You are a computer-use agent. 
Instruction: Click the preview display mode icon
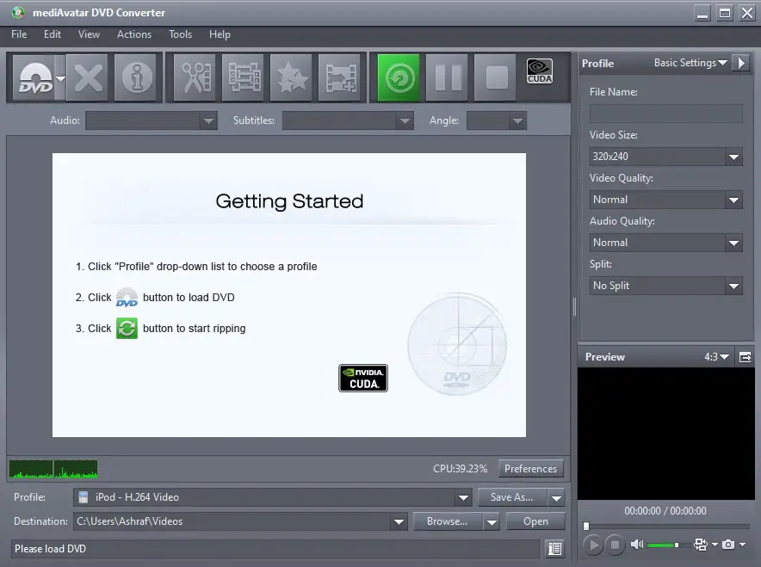click(x=701, y=545)
